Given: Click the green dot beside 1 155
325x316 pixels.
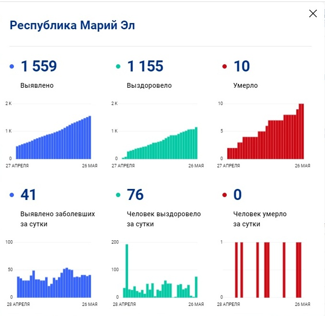Looking at the screenshot, I should [118, 67].
